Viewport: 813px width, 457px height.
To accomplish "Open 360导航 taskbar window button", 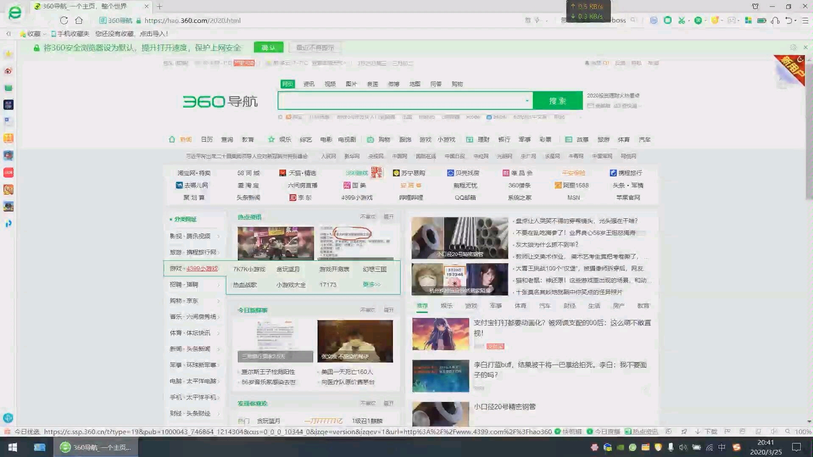I will click(96, 447).
